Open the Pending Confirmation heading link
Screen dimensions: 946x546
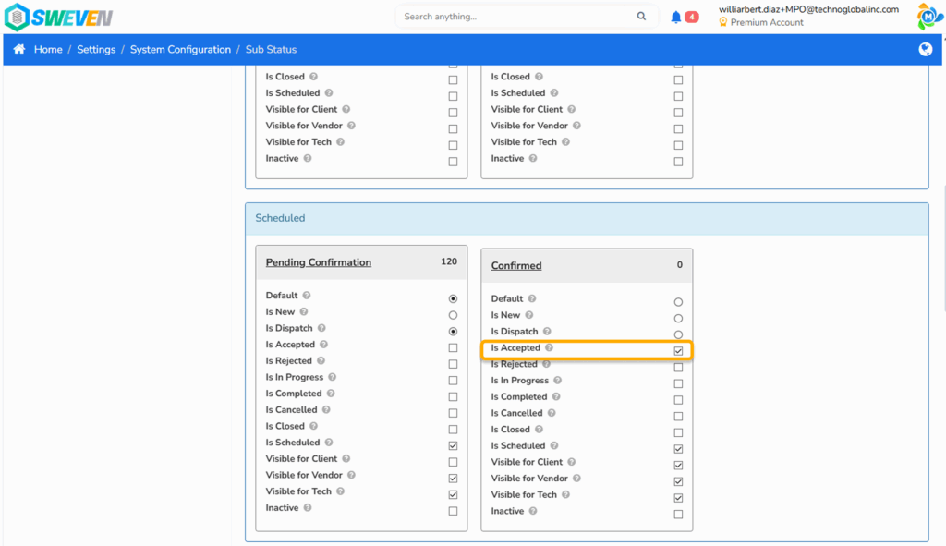click(319, 262)
